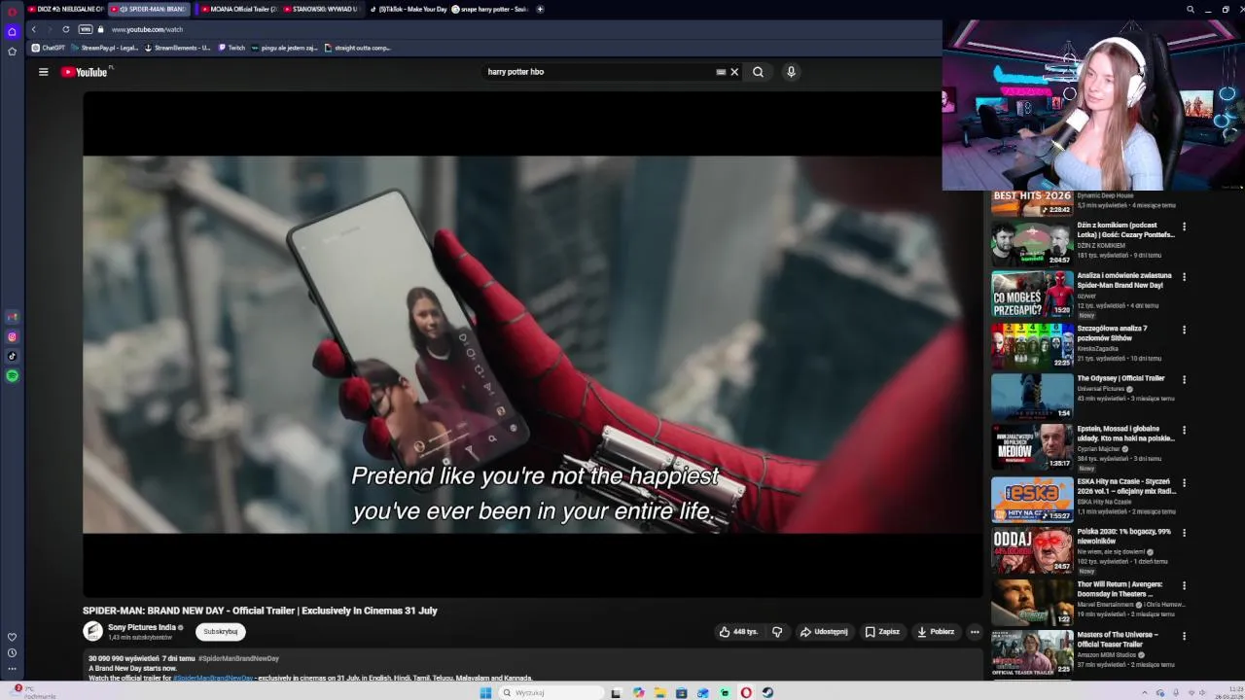The width and height of the screenshot is (1245, 700).
Task: Open options for Dżin z komikiem video
Action: (1184, 227)
